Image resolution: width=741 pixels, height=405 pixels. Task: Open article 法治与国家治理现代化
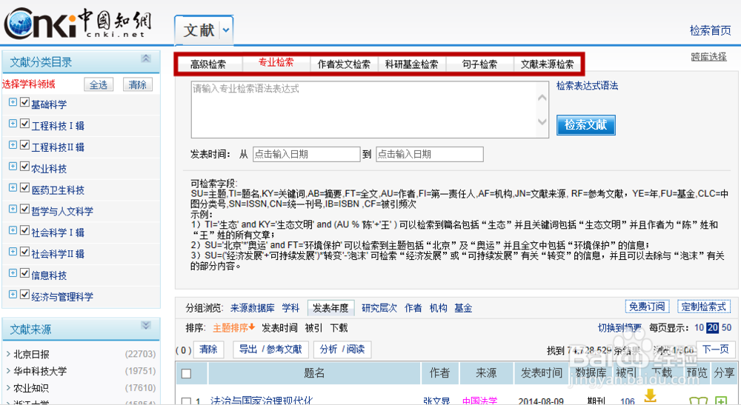pyautogui.click(x=262, y=401)
